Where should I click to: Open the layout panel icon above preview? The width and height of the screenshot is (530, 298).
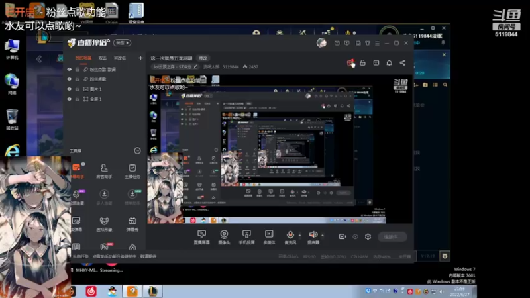click(376, 63)
